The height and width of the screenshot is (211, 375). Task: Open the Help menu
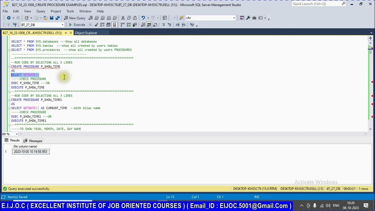[100, 11]
